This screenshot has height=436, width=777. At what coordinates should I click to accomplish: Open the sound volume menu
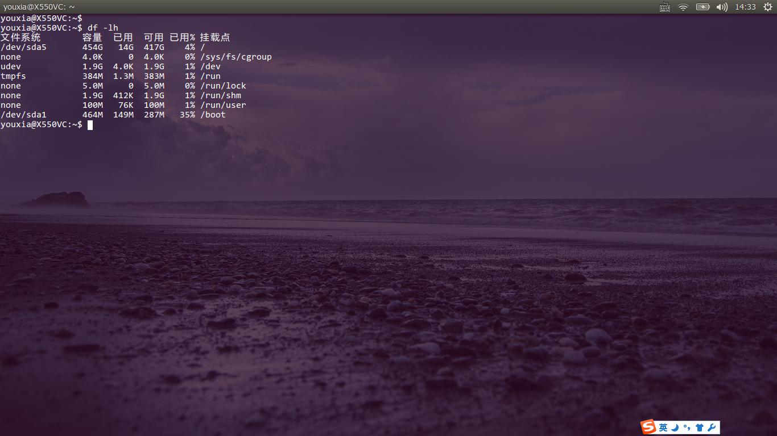click(722, 7)
